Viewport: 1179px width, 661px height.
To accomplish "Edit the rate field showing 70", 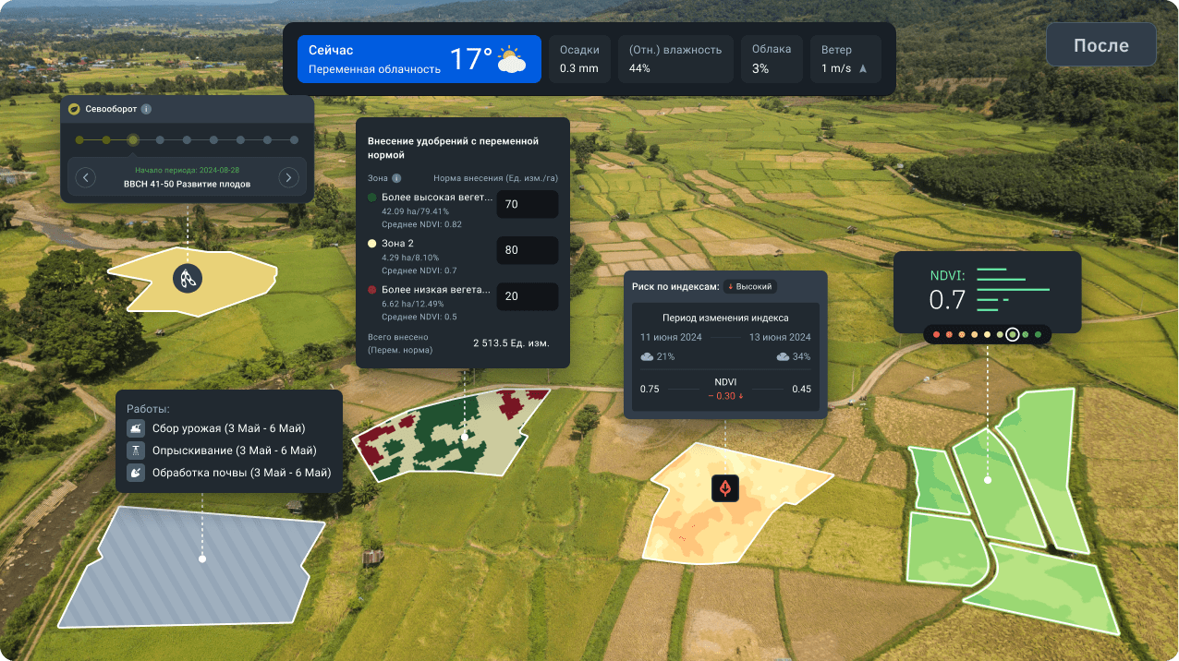I will coord(528,204).
